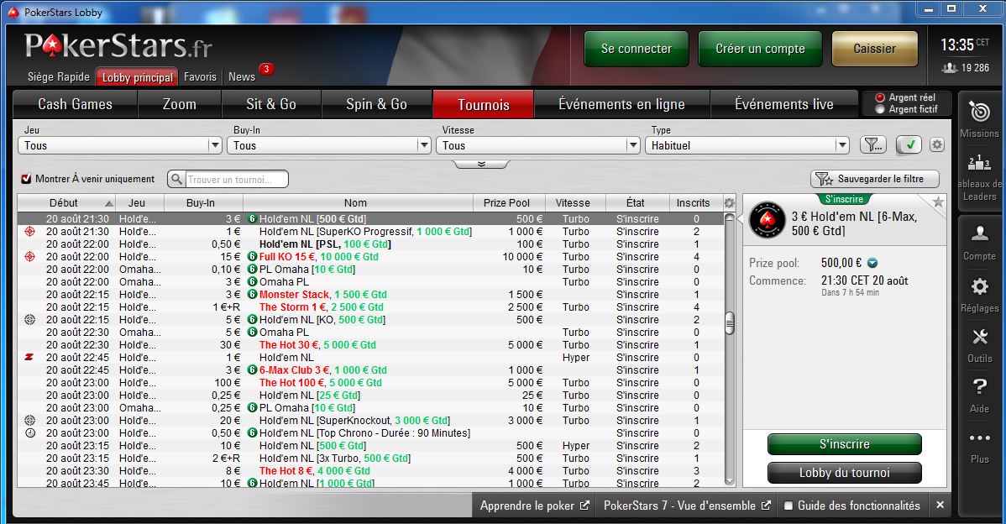This screenshot has width=1006, height=524.
Task: Click the Créer un compte button
Action: [x=760, y=49]
